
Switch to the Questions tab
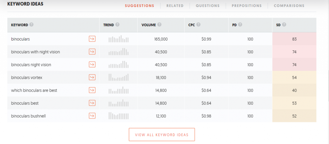click(208, 6)
